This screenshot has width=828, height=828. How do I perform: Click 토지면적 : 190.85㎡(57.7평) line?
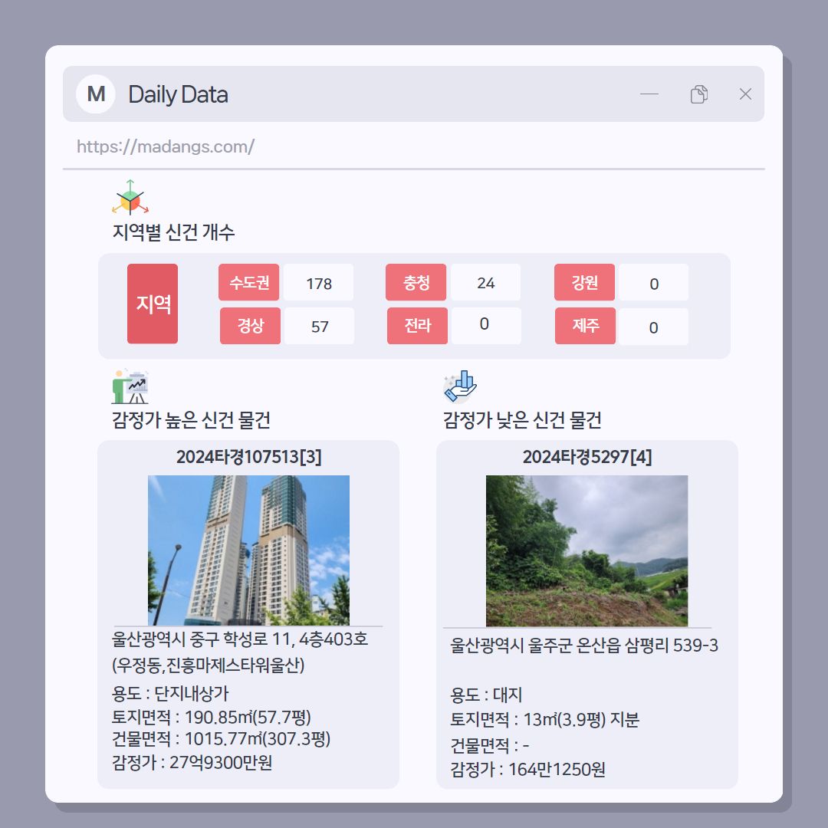pos(212,717)
